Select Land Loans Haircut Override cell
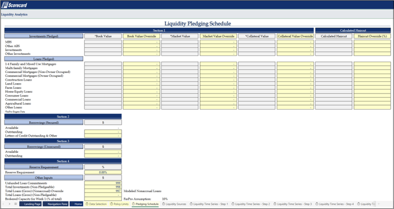The width and height of the screenshot is (394, 209). coord(372,84)
